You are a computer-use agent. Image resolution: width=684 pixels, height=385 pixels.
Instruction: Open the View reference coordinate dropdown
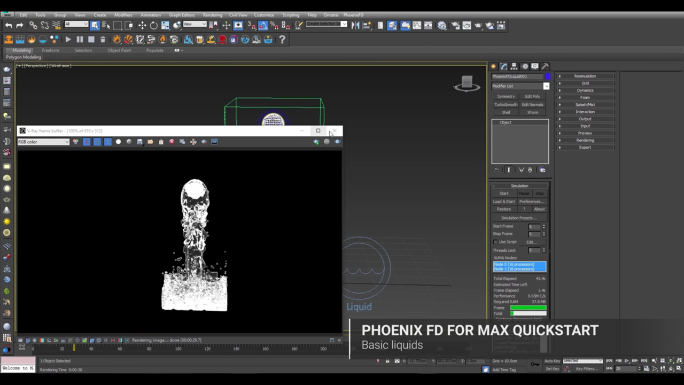tap(195, 24)
